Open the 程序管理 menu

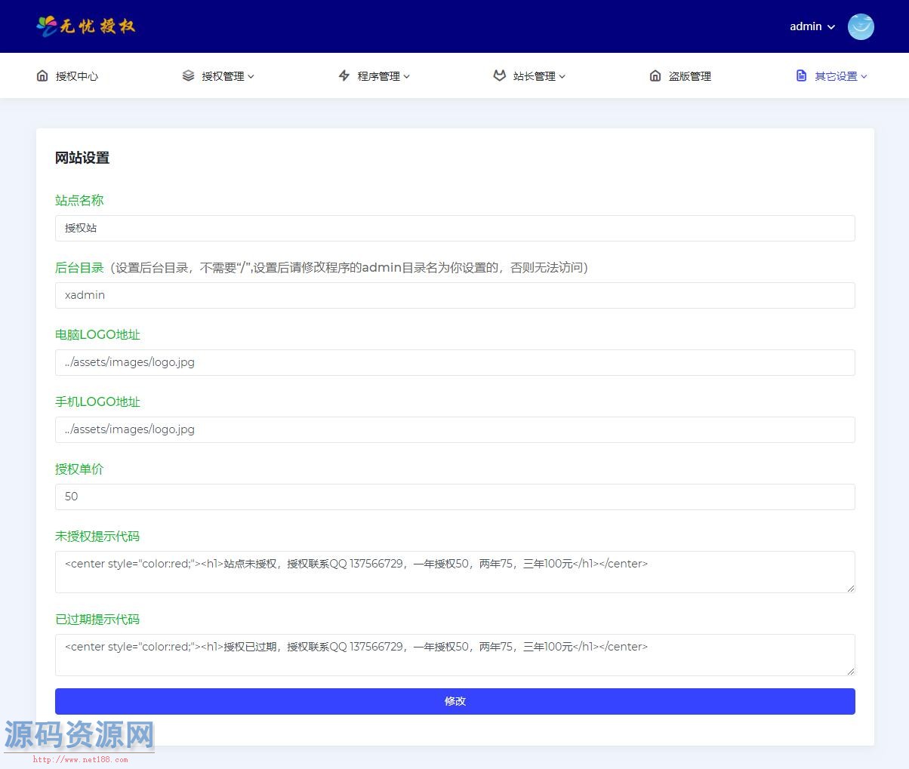[x=378, y=76]
